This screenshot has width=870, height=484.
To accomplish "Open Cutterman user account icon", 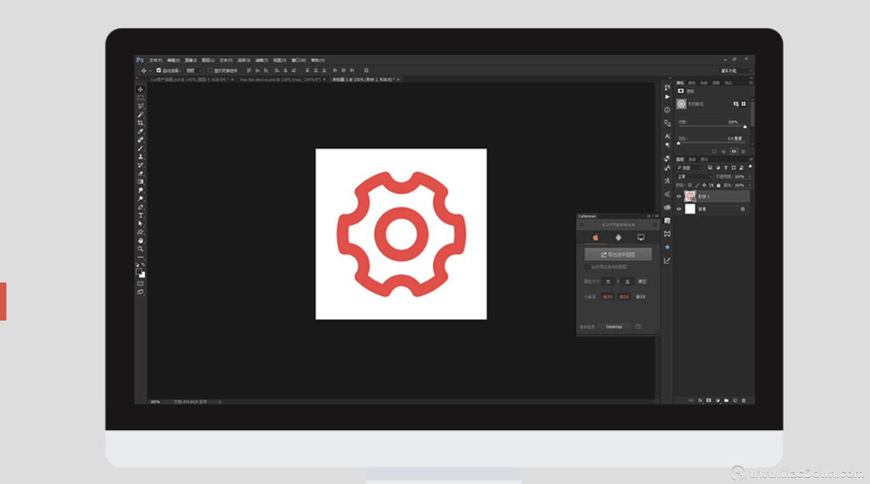I will 581,225.
